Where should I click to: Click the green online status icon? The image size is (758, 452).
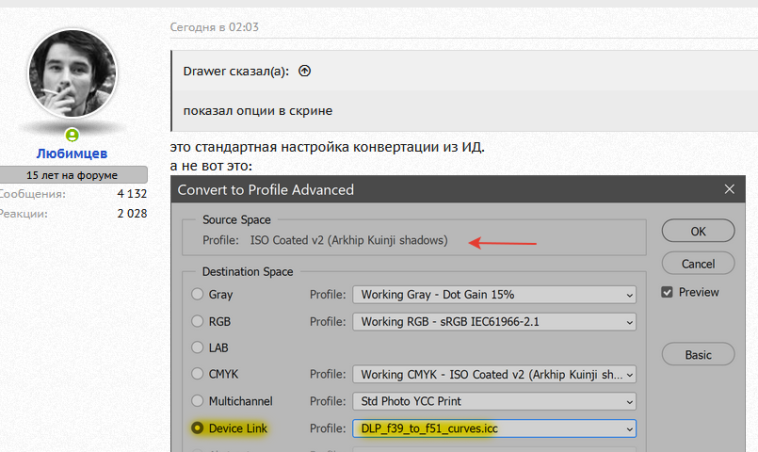[x=72, y=136]
